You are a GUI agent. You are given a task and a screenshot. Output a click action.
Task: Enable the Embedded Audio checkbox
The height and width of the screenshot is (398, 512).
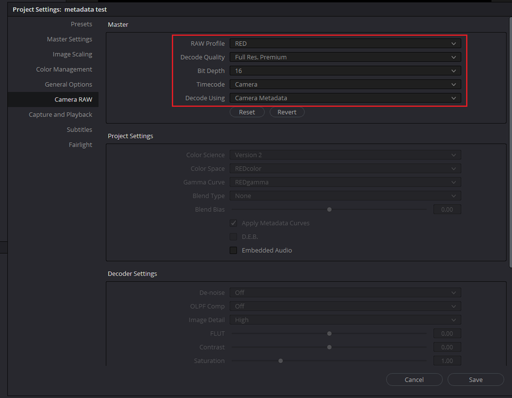(x=233, y=250)
